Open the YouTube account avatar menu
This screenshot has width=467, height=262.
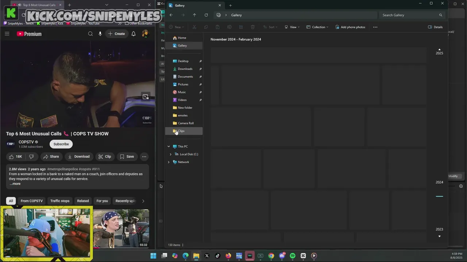point(145,34)
